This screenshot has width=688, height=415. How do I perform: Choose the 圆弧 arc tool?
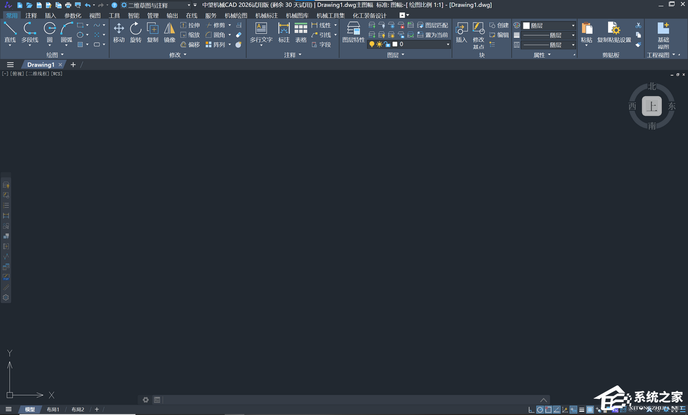click(66, 32)
